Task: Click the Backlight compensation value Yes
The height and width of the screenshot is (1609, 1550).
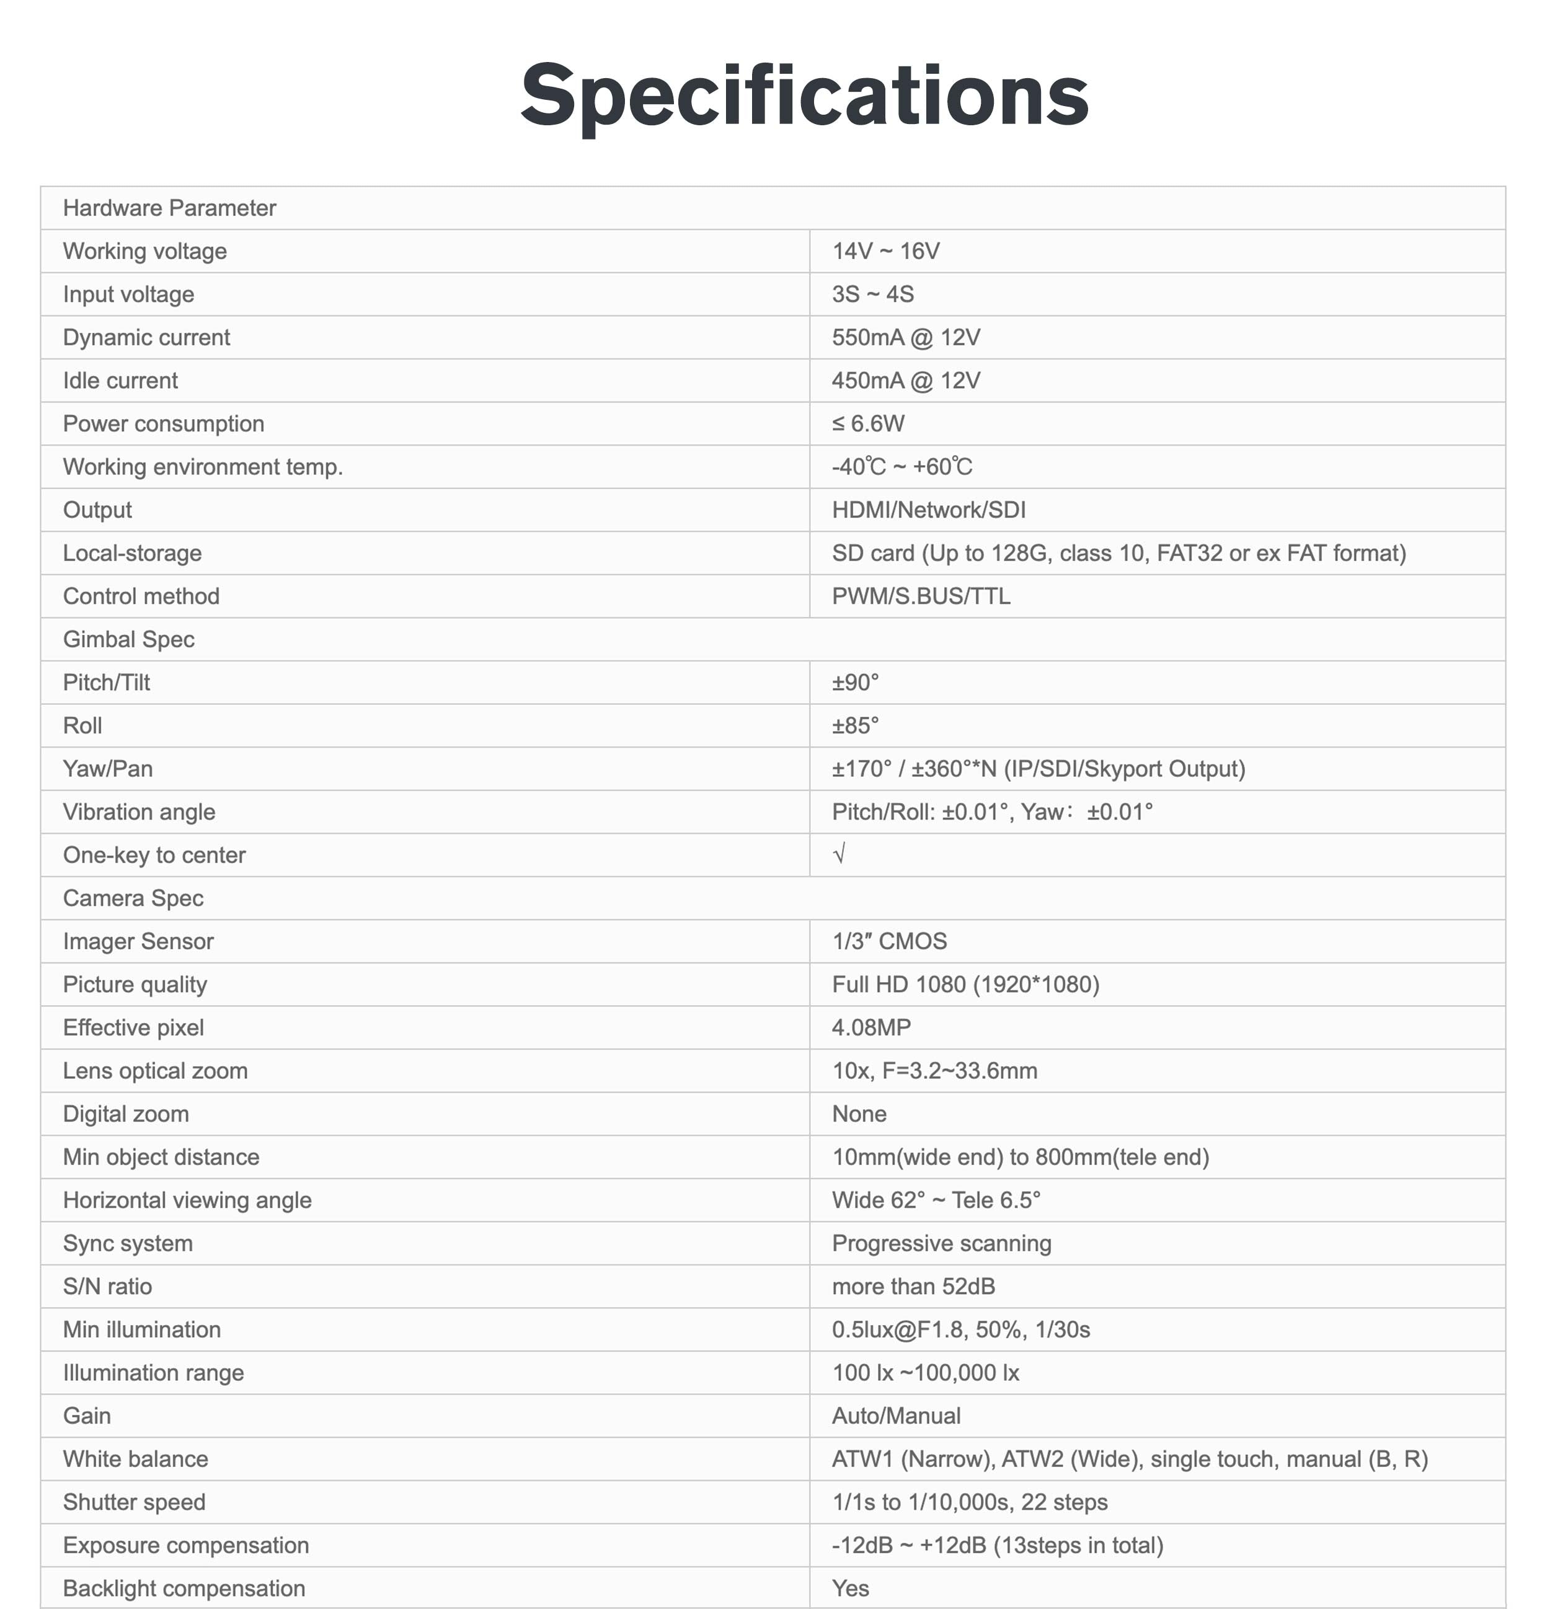Action: coord(851,1589)
